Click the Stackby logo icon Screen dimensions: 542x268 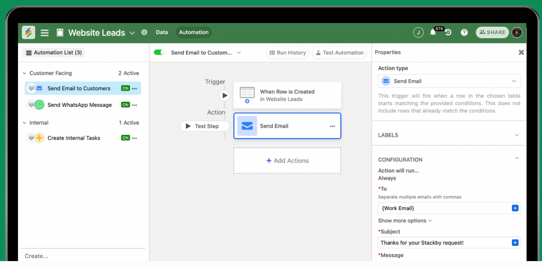(28, 32)
